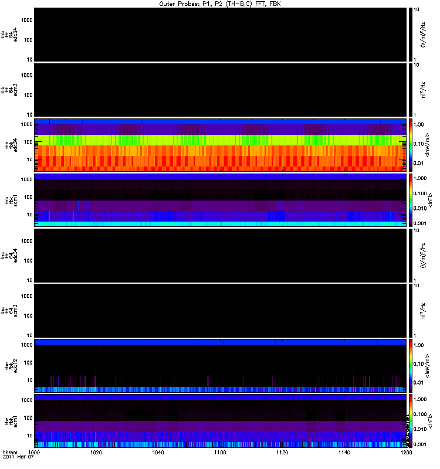Viewport: 440px width, 469px height.
Task: Select the black thb fff 64 edc34 spectrogram panel
Action: (x=220, y=35)
